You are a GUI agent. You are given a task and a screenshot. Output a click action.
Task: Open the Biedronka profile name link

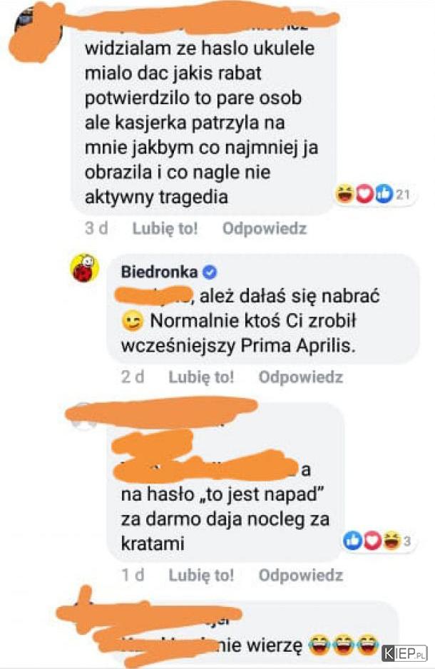tap(159, 272)
